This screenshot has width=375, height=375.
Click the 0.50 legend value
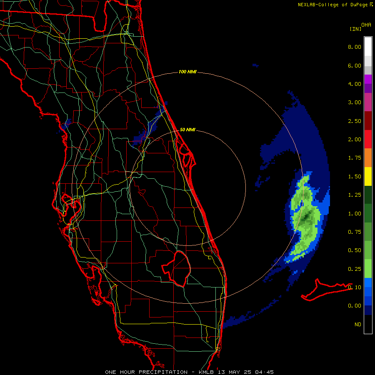(x=355, y=250)
